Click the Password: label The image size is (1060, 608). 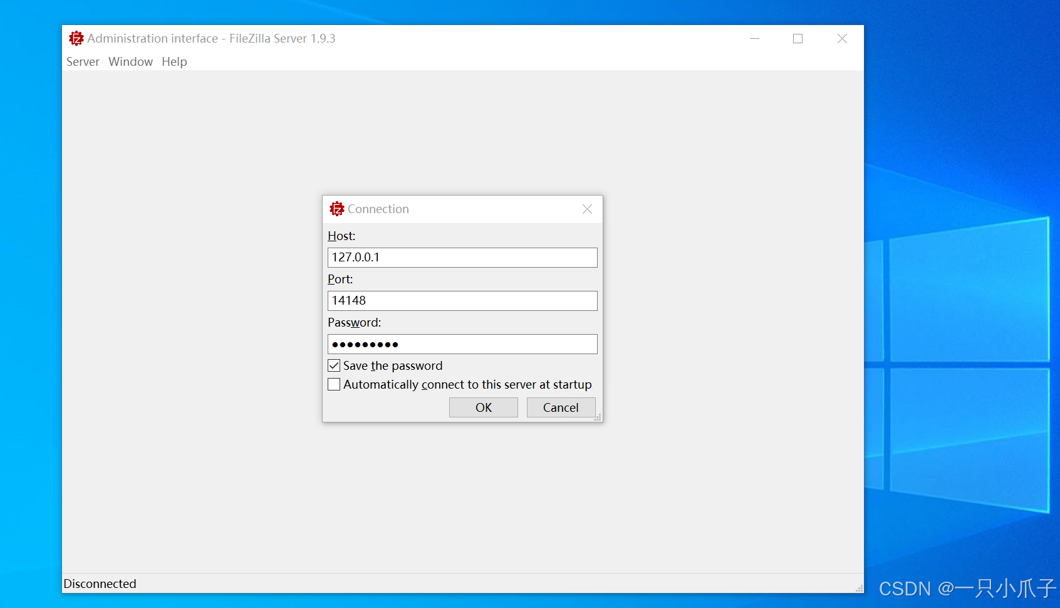354,323
